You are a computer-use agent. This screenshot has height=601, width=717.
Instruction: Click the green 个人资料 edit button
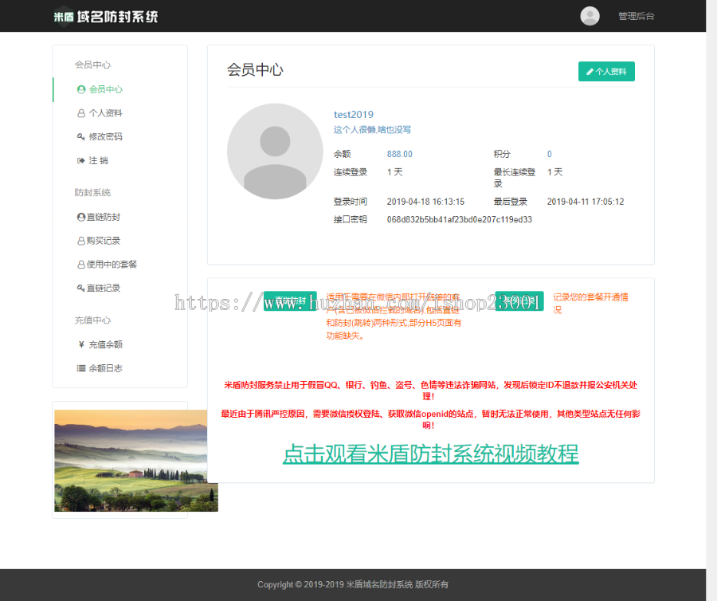point(606,72)
